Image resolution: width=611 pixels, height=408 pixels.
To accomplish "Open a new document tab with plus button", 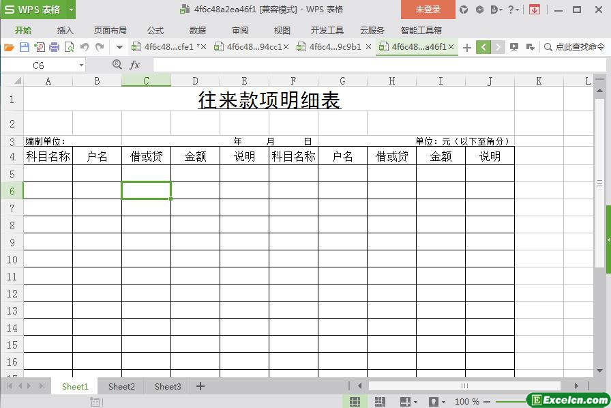I will (x=466, y=47).
